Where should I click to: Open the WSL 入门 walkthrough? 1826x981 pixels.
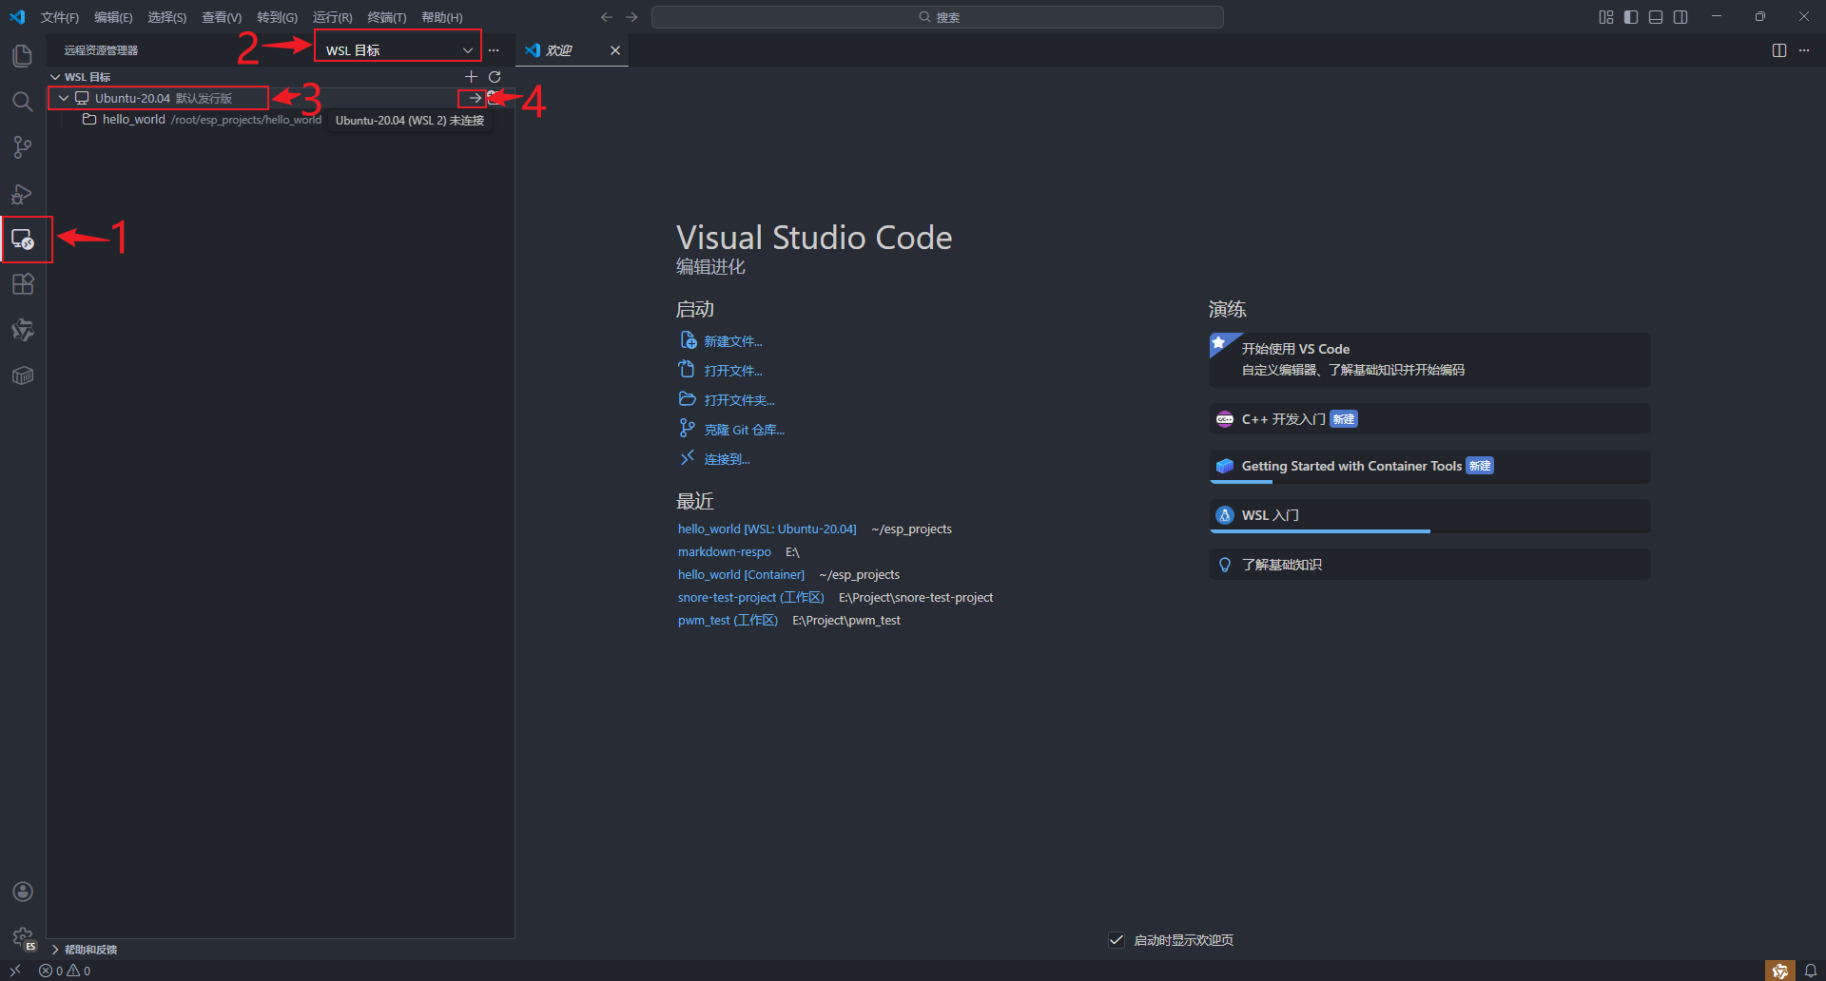pos(1429,515)
